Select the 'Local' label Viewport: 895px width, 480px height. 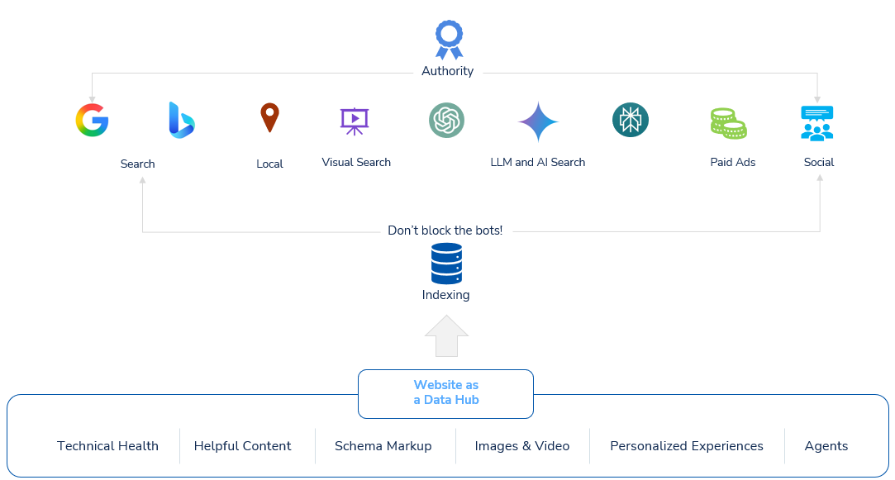(269, 164)
